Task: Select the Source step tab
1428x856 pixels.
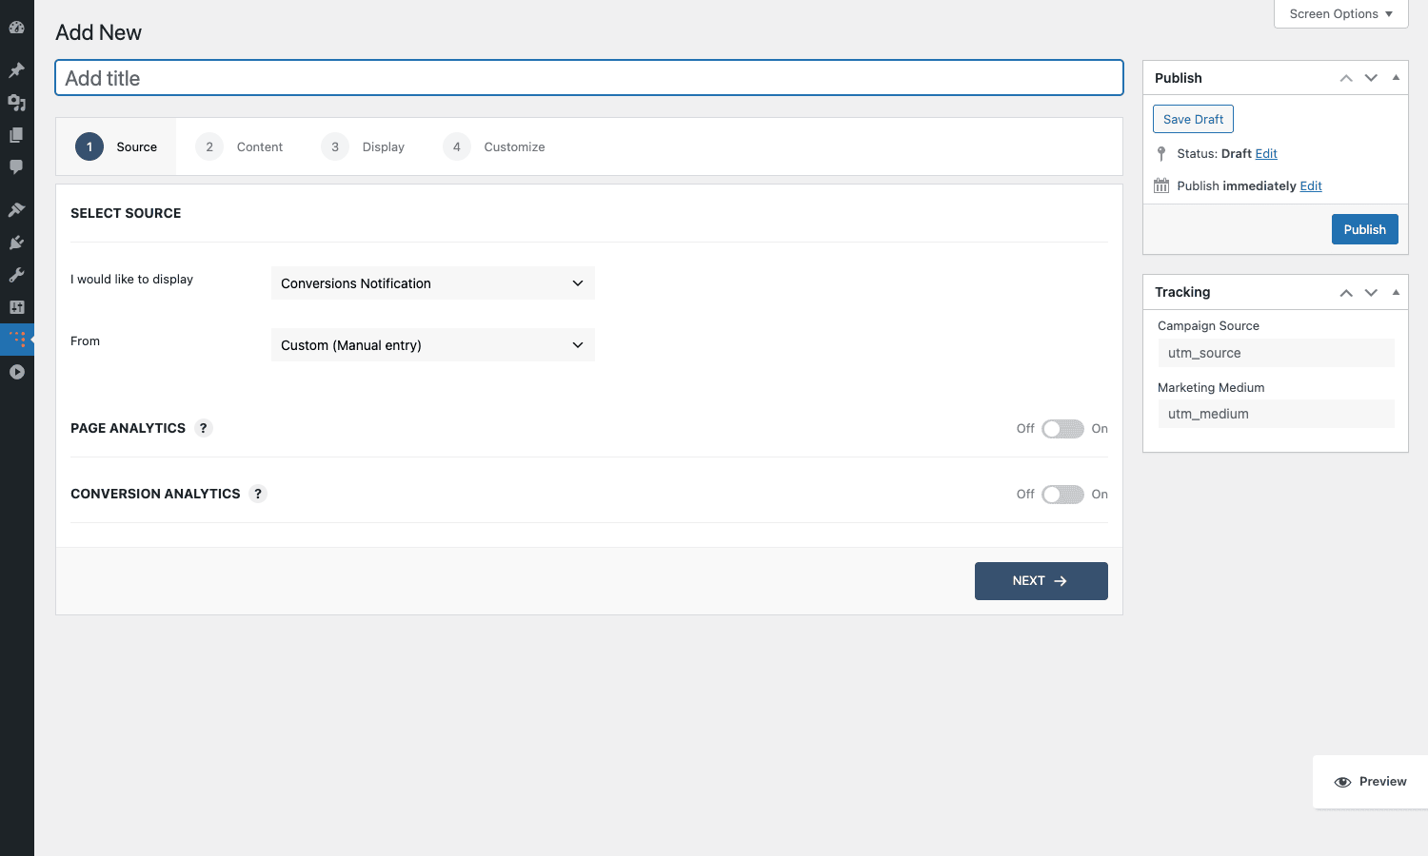Action: point(116,146)
